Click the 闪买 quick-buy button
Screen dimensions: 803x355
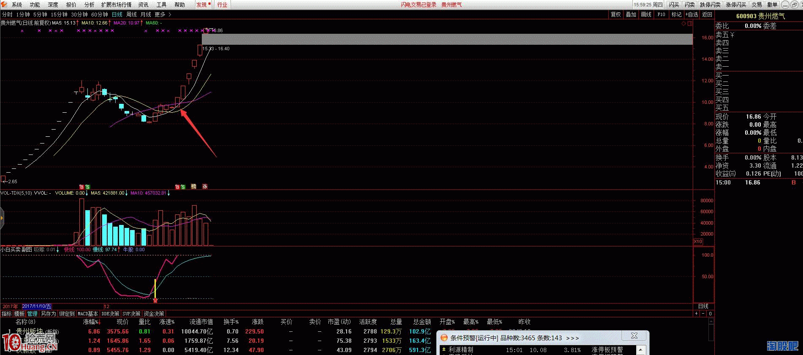pos(674,5)
